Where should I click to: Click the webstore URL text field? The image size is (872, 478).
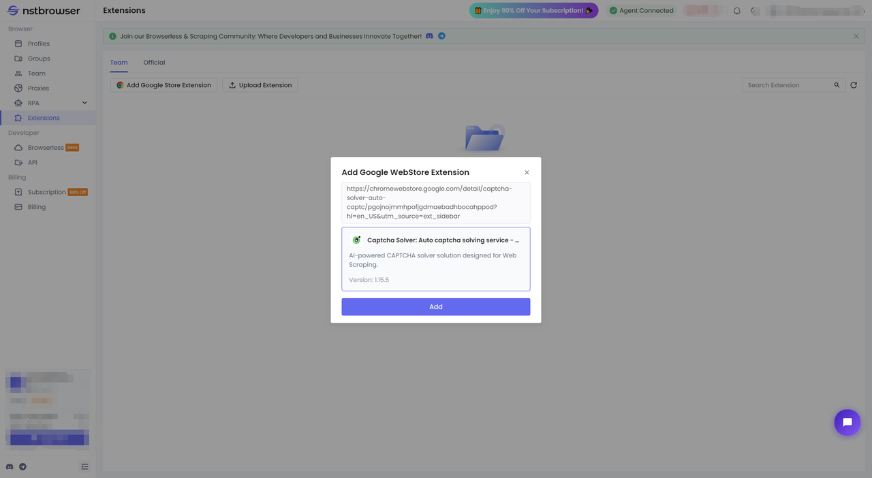[x=436, y=202]
